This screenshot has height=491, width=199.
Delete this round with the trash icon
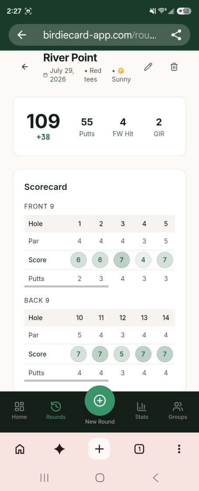(174, 67)
